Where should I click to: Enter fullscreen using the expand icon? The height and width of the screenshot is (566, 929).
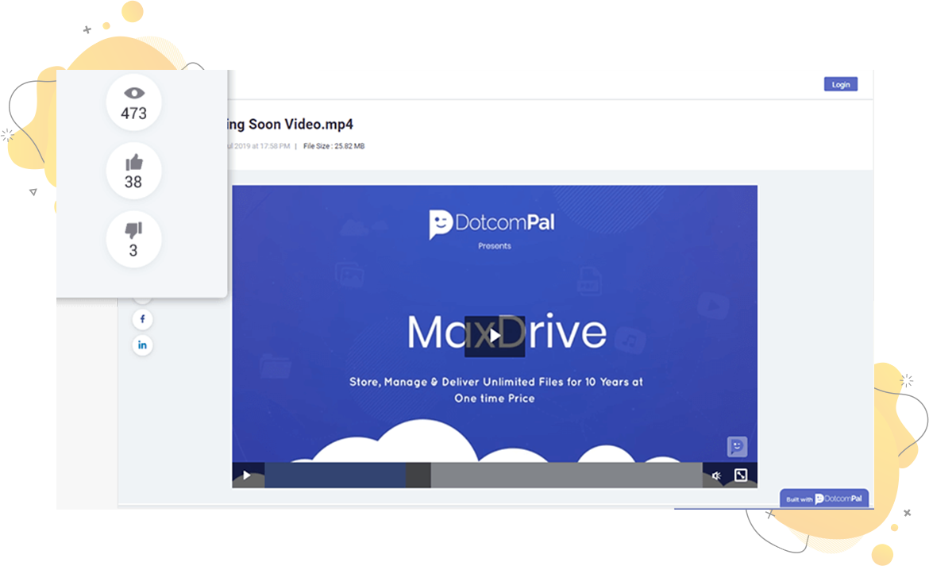pos(740,476)
